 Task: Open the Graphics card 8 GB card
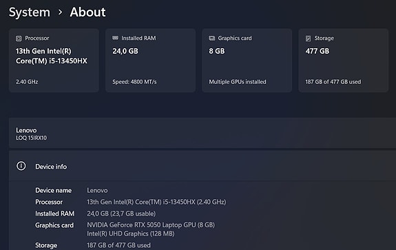(x=247, y=61)
